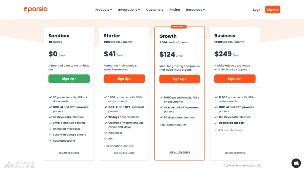See all features of Sandbox plan
This screenshot has width=304, height=171.
(69, 153)
